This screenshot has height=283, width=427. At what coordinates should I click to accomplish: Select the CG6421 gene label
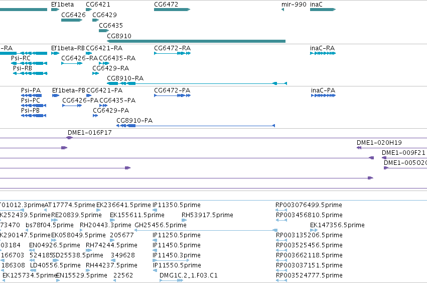click(x=98, y=5)
